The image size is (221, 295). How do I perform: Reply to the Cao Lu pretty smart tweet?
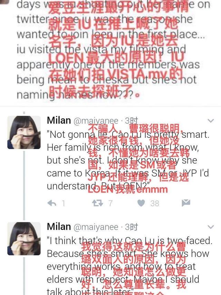[52, 203]
